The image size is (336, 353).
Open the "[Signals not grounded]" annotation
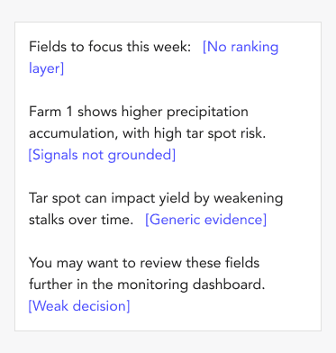pos(102,155)
